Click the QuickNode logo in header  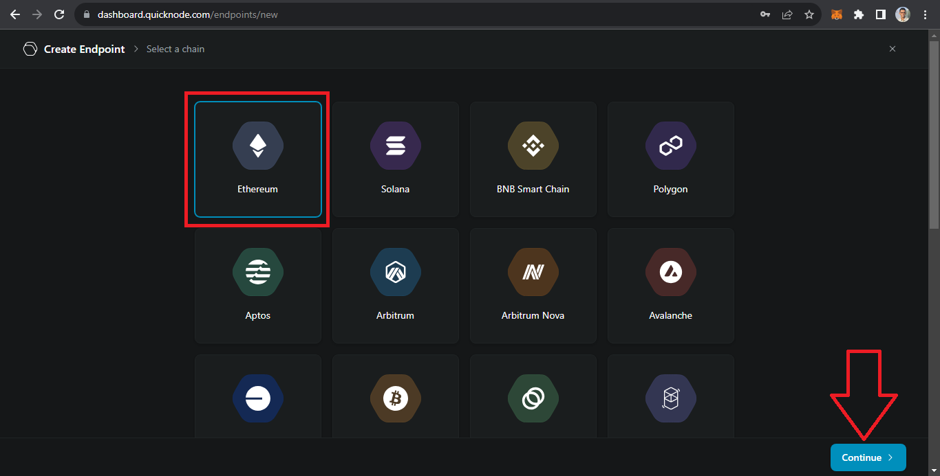tap(30, 49)
